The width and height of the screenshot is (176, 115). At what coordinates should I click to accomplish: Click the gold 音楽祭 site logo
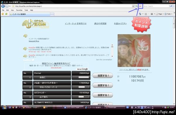[35, 24]
